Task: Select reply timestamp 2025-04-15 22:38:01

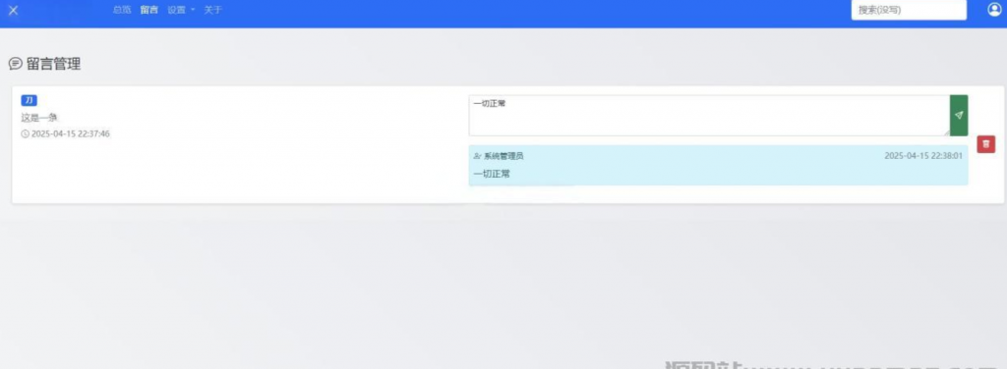Action: (x=923, y=156)
